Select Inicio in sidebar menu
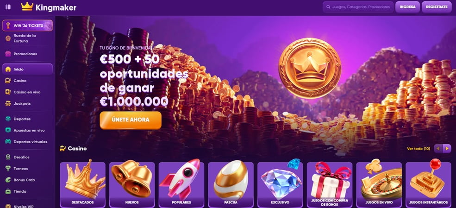This screenshot has height=208, width=456. pos(28,69)
